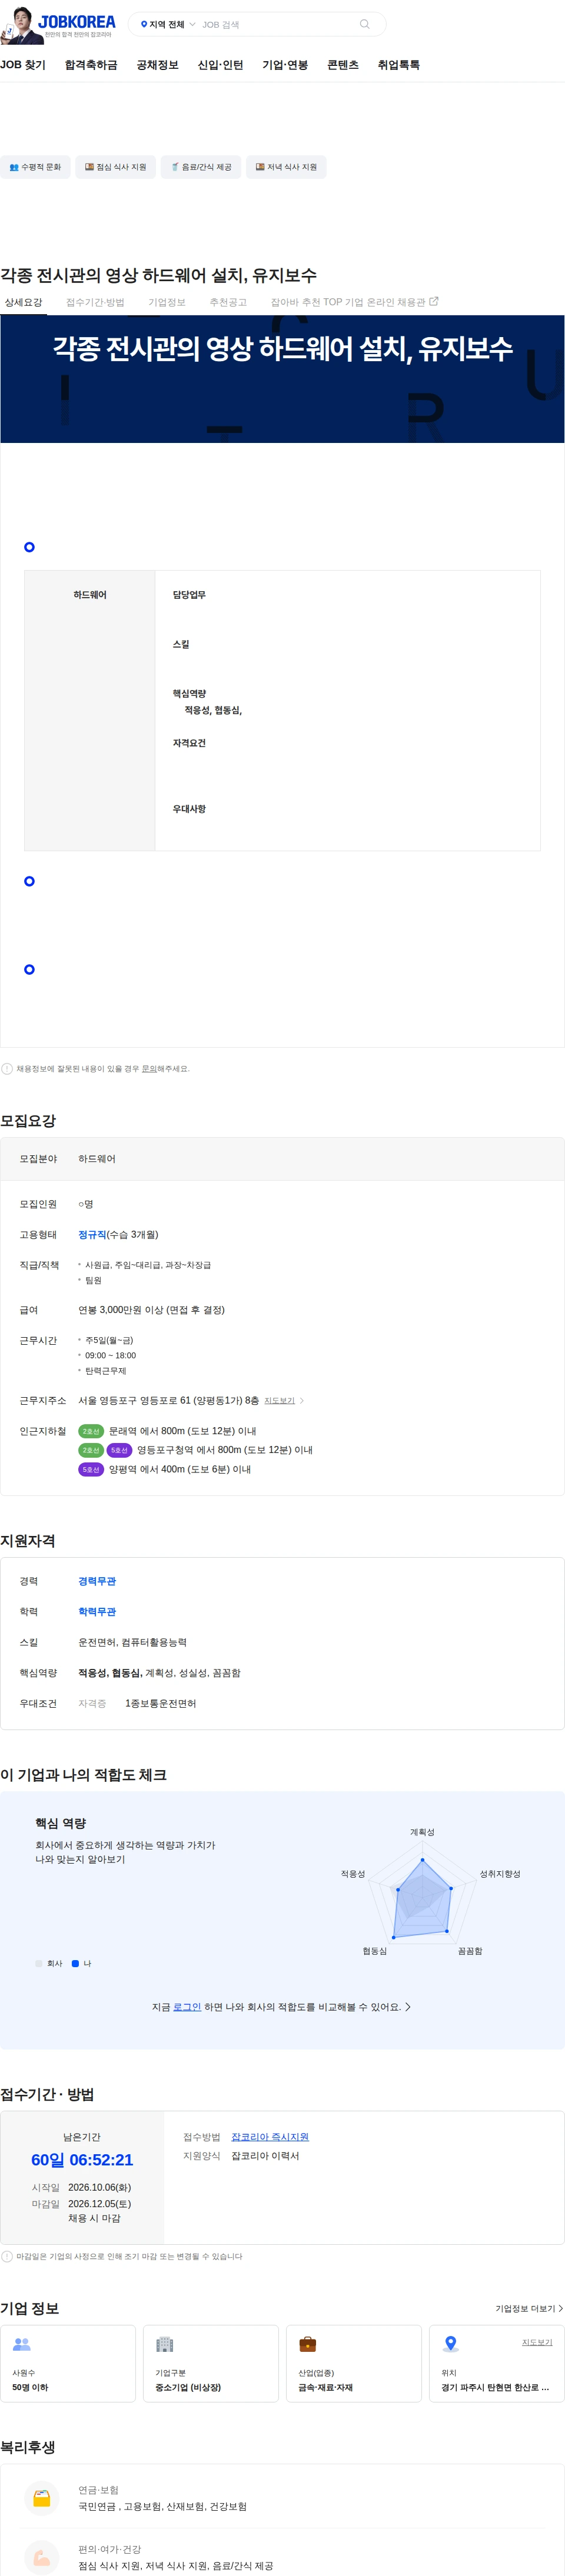This screenshot has width=565, height=2576.
Task: Open the 콘텐츠 menu
Action: [343, 65]
